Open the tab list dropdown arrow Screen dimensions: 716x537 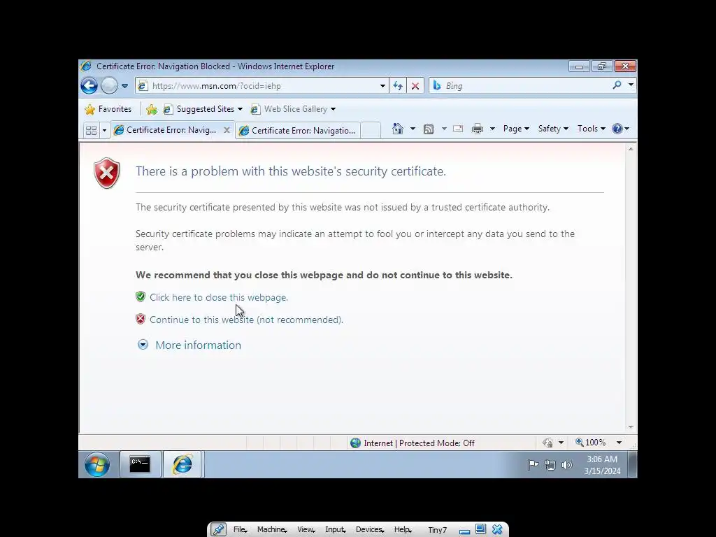coord(104,131)
